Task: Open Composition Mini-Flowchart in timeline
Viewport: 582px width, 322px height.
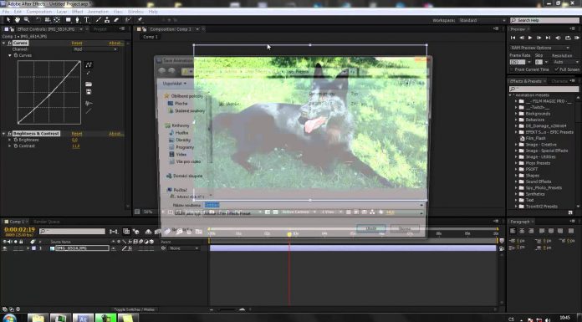Action: point(114,232)
